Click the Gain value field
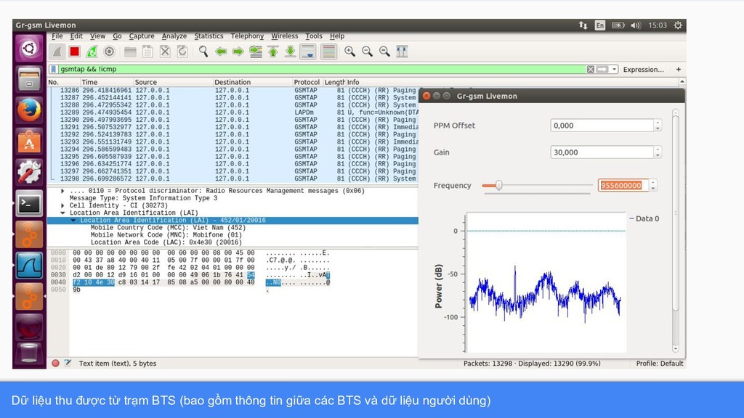 click(602, 152)
